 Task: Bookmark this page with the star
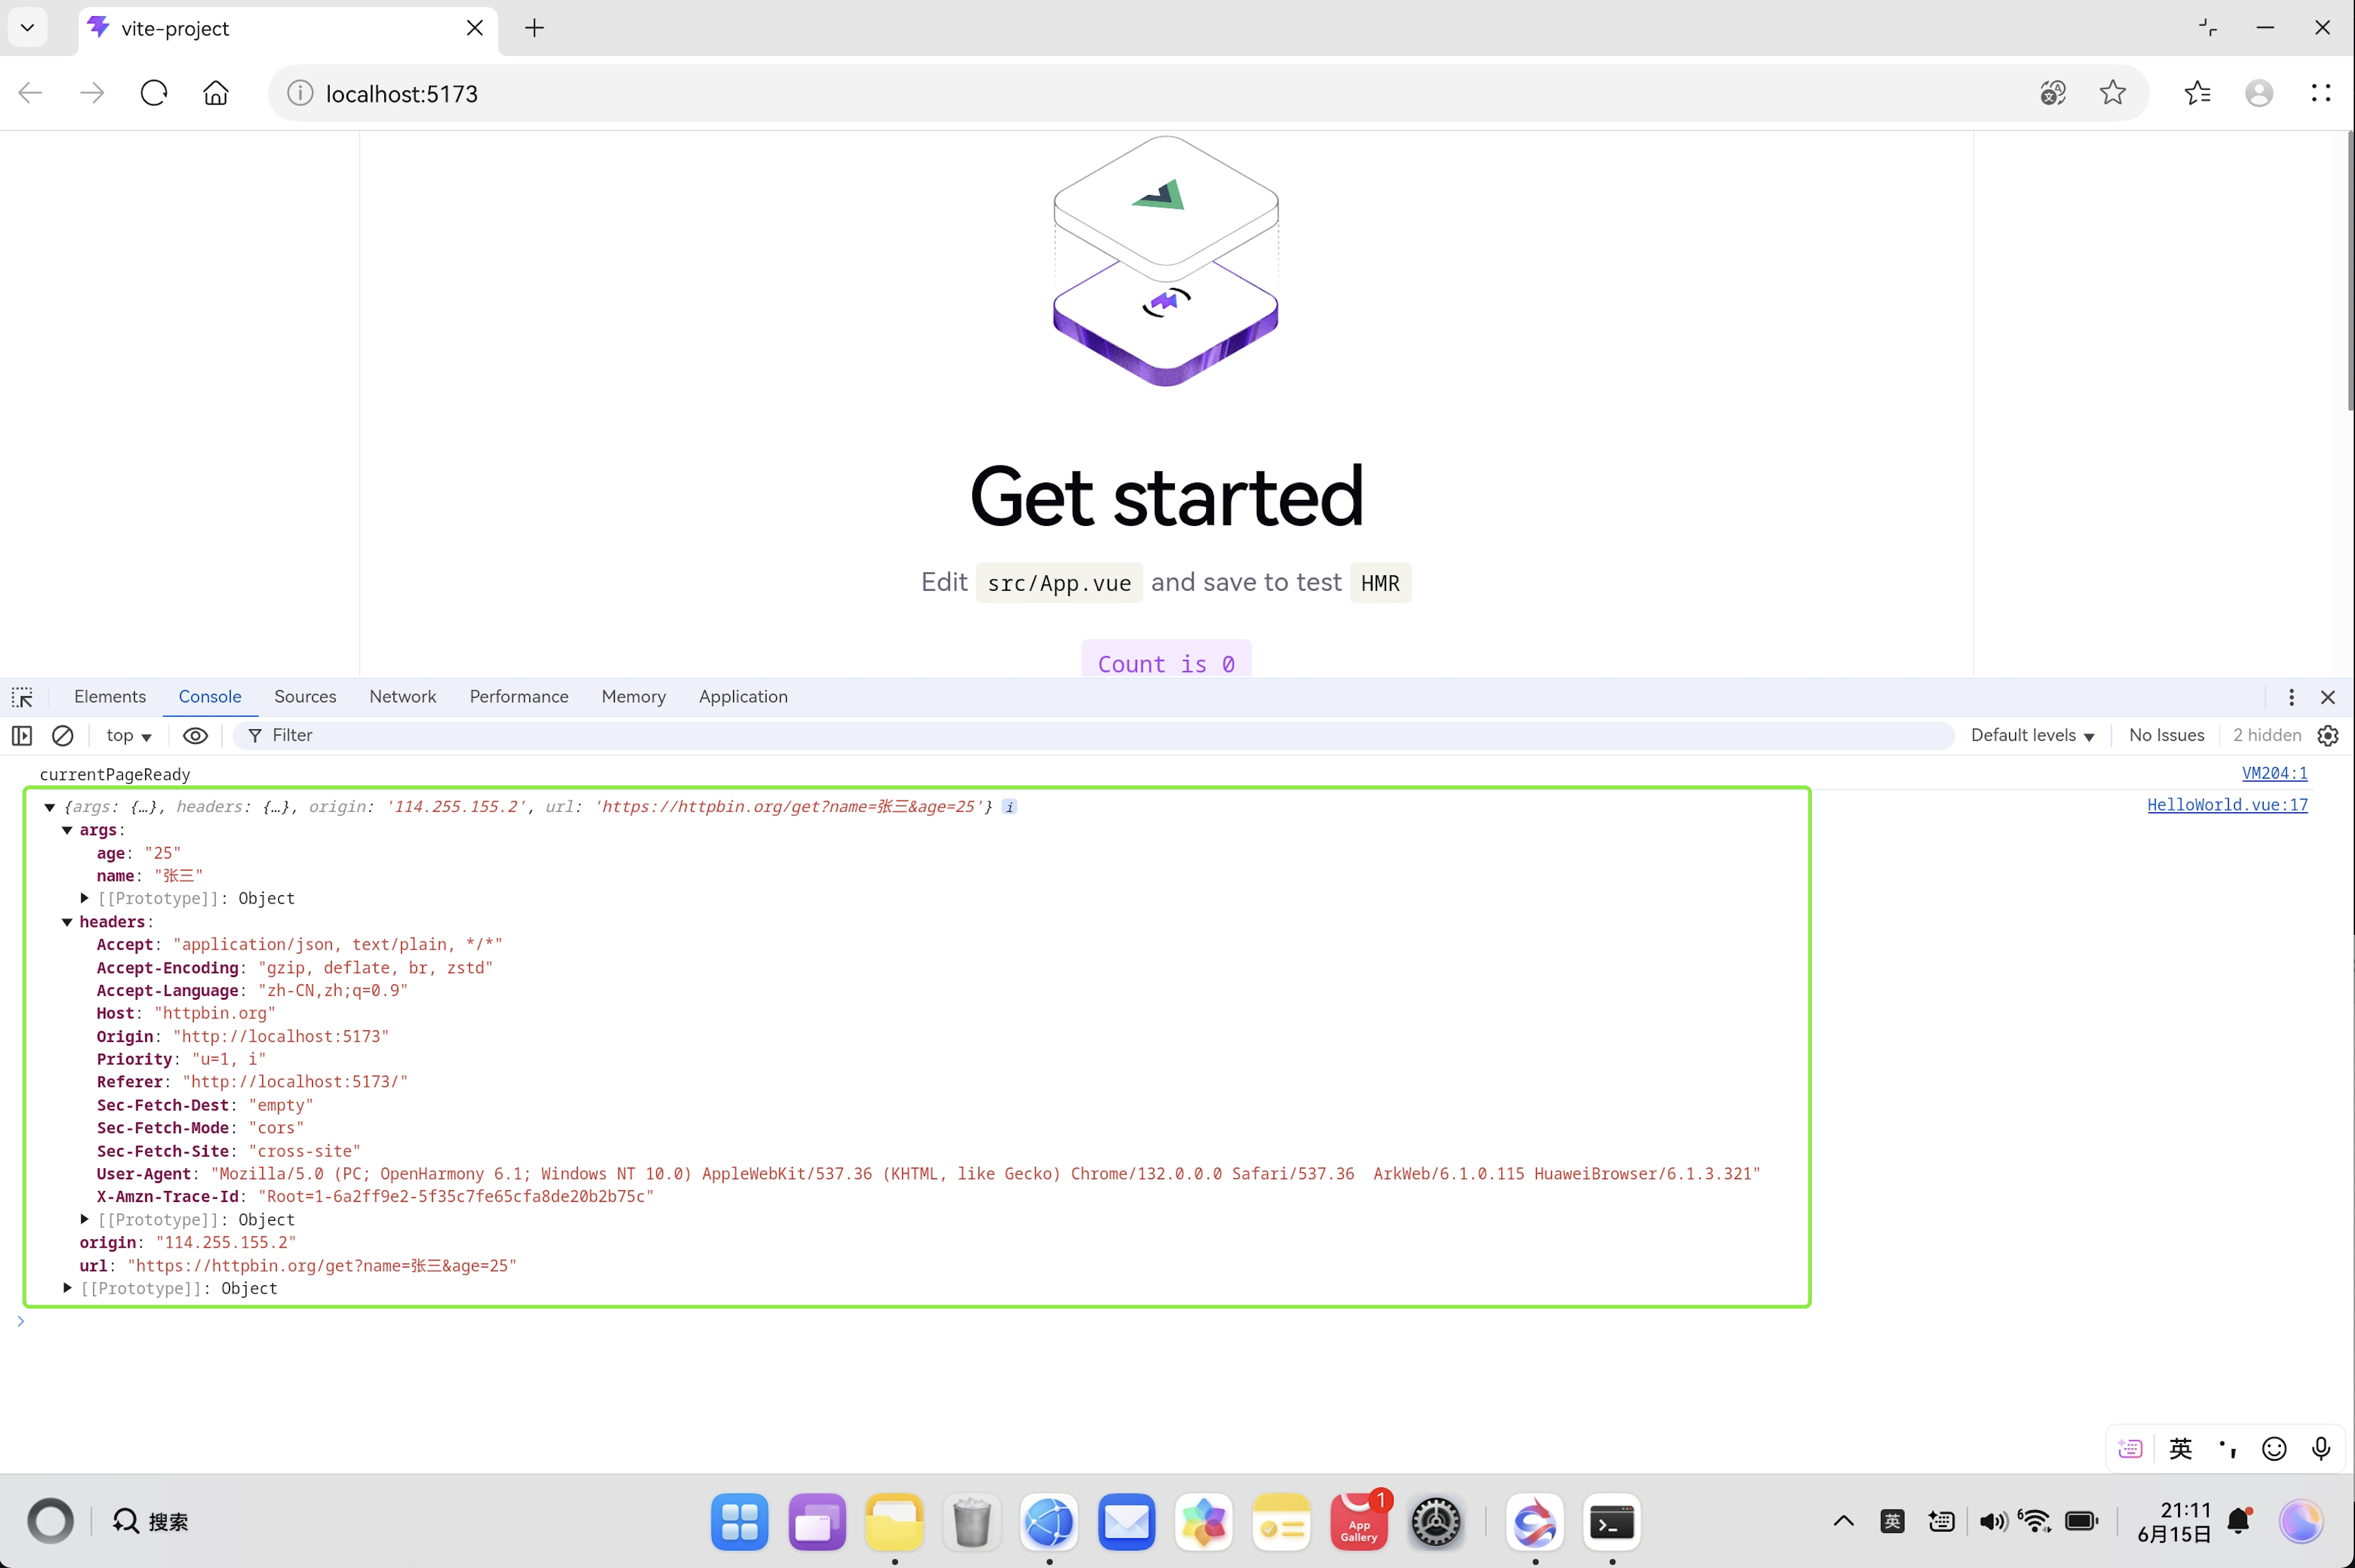click(2113, 93)
